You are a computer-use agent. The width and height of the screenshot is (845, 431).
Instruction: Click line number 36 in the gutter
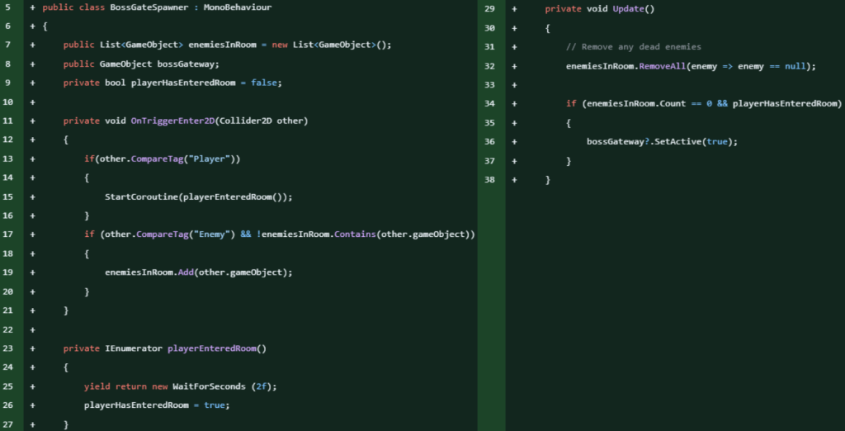coord(490,142)
